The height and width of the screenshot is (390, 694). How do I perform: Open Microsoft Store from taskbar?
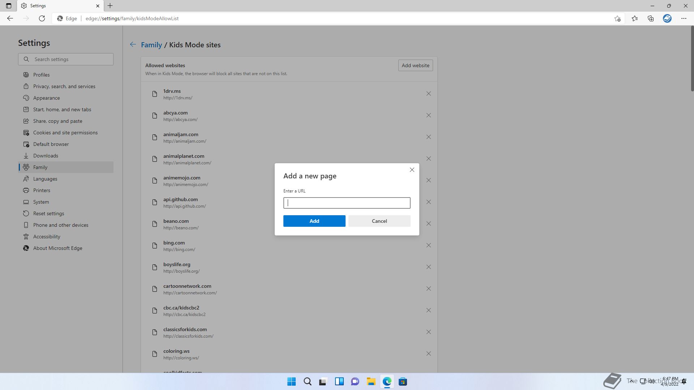(x=403, y=382)
